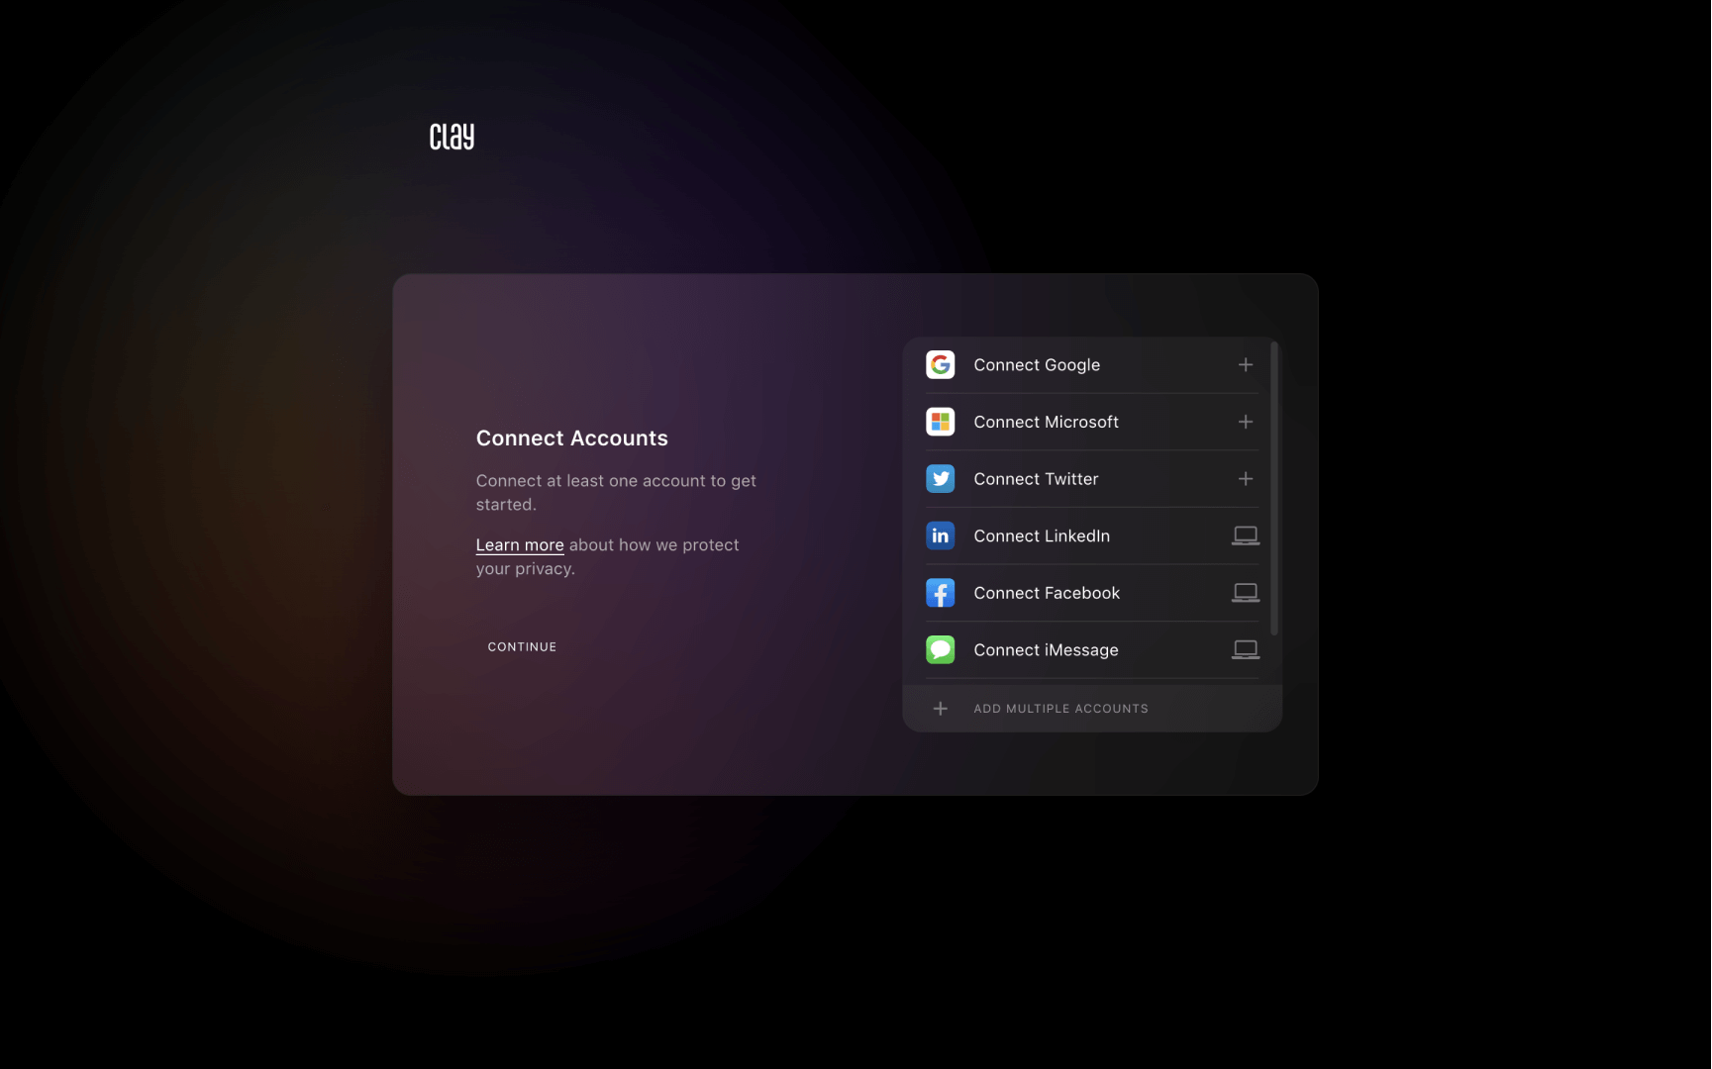Image resolution: width=1712 pixels, height=1069 pixels.
Task: Click Add Multiple Accounts button
Action: click(x=1092, y=709)
